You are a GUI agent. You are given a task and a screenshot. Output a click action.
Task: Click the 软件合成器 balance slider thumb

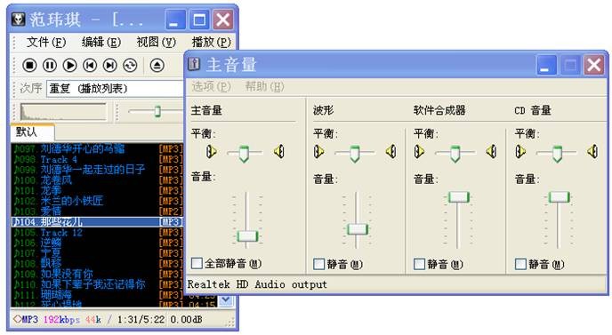[x=455, y=154]
